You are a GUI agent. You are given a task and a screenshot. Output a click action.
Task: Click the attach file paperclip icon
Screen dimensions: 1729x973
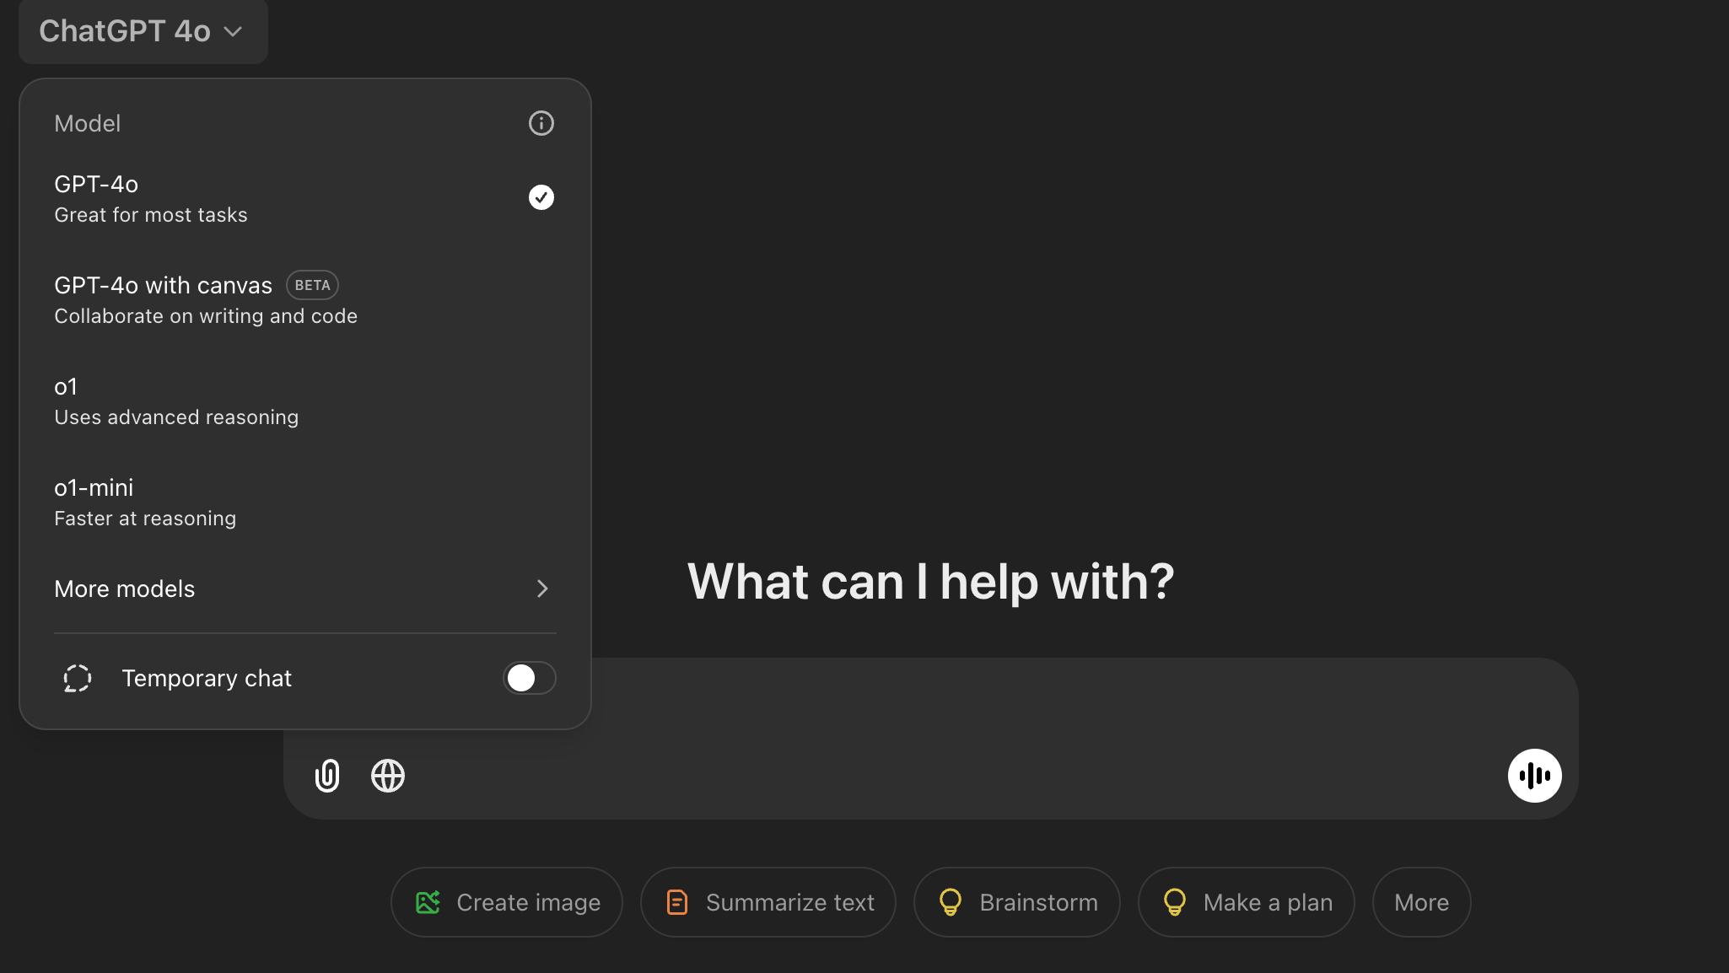327,776
